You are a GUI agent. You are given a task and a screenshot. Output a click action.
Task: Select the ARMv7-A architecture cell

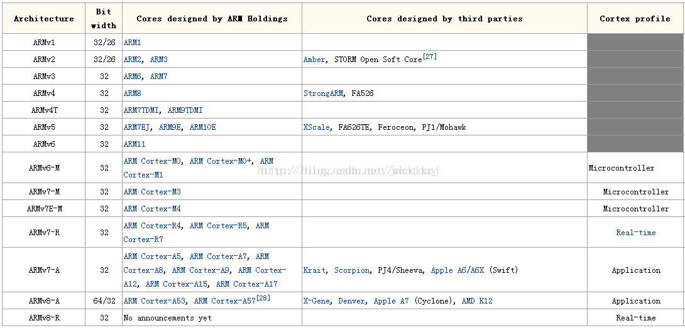(44, 270)
